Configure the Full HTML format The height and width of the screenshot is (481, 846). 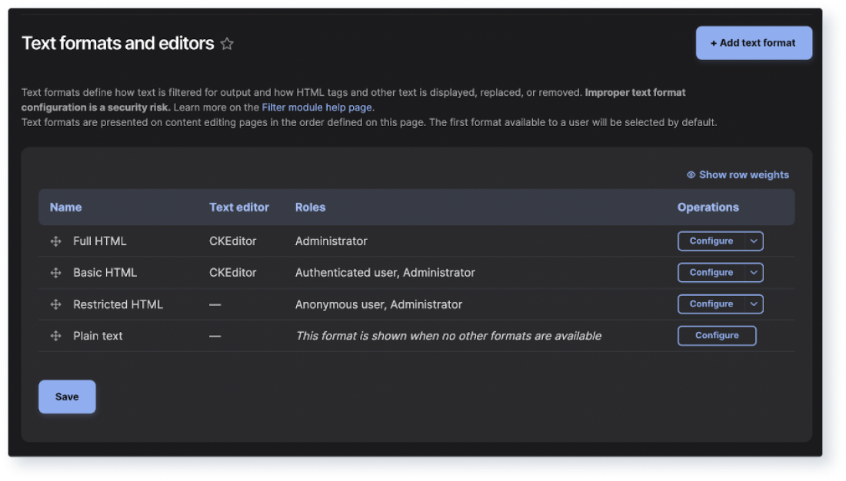click(x=709, y=240)
